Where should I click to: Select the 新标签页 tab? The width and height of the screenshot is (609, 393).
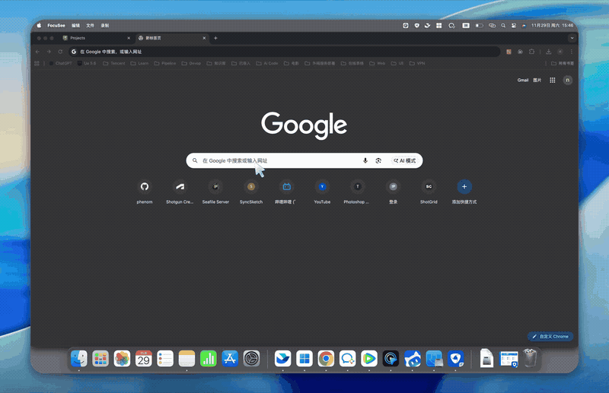pyautogui.click(x=172, y=38)
